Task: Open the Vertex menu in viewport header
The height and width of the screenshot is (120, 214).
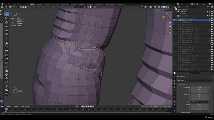Action: point(49,7)
